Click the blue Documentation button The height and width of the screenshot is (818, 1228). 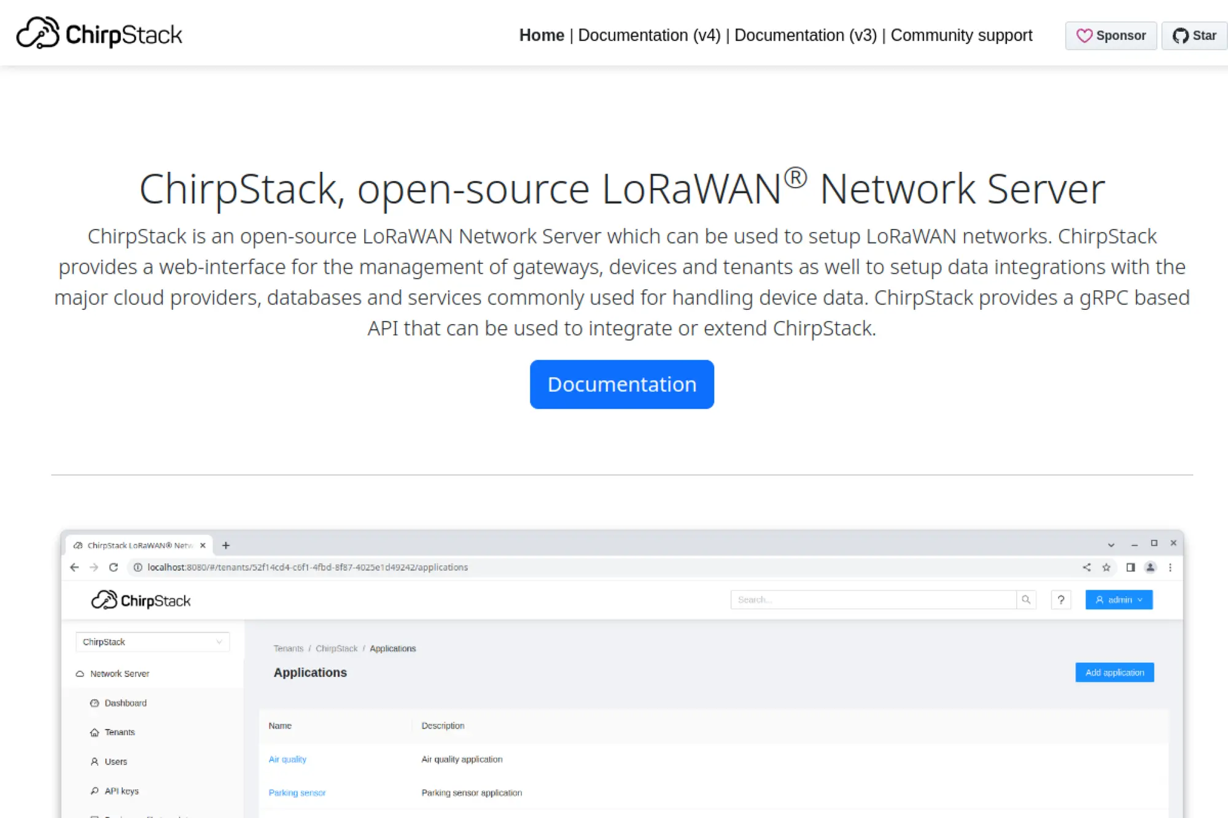click(621, 384)
